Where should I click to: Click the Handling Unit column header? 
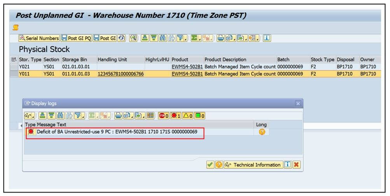(x=121, y=59)
